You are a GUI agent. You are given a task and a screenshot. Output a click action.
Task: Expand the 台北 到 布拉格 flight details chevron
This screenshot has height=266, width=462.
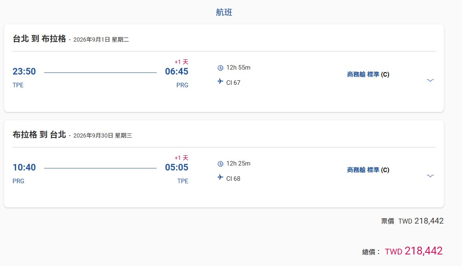430,80
